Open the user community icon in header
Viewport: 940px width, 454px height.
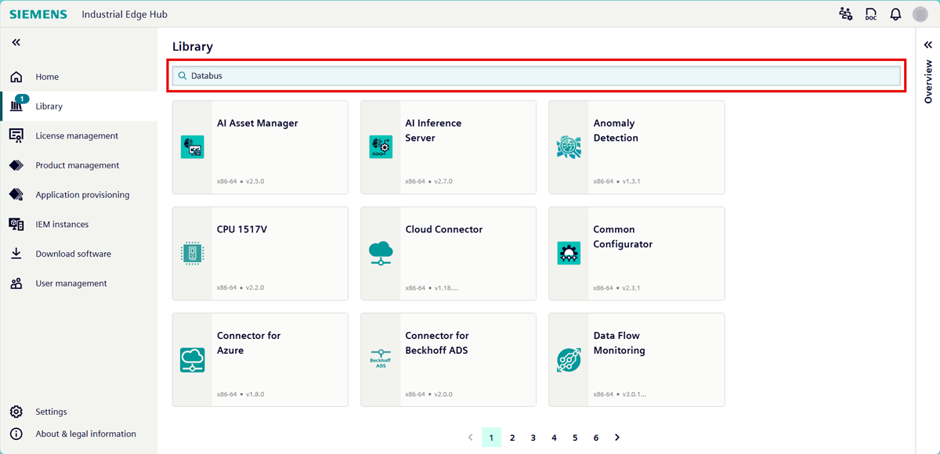tap(845, 14)
